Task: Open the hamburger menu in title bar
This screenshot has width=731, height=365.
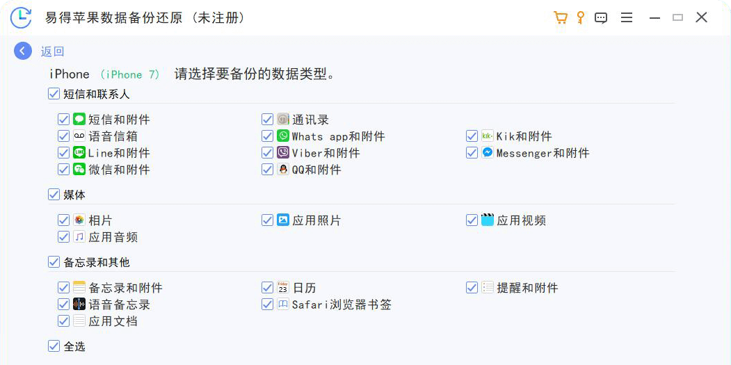Action: [627, 17]
